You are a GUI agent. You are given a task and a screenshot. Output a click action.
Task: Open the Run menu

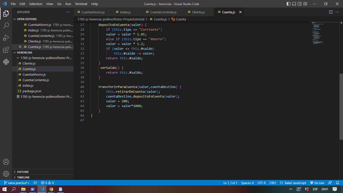point(68,4)
